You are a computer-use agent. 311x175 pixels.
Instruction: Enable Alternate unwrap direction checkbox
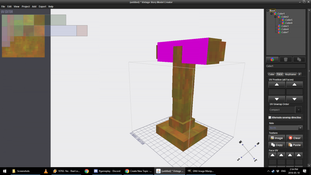[x=270, y=117]
